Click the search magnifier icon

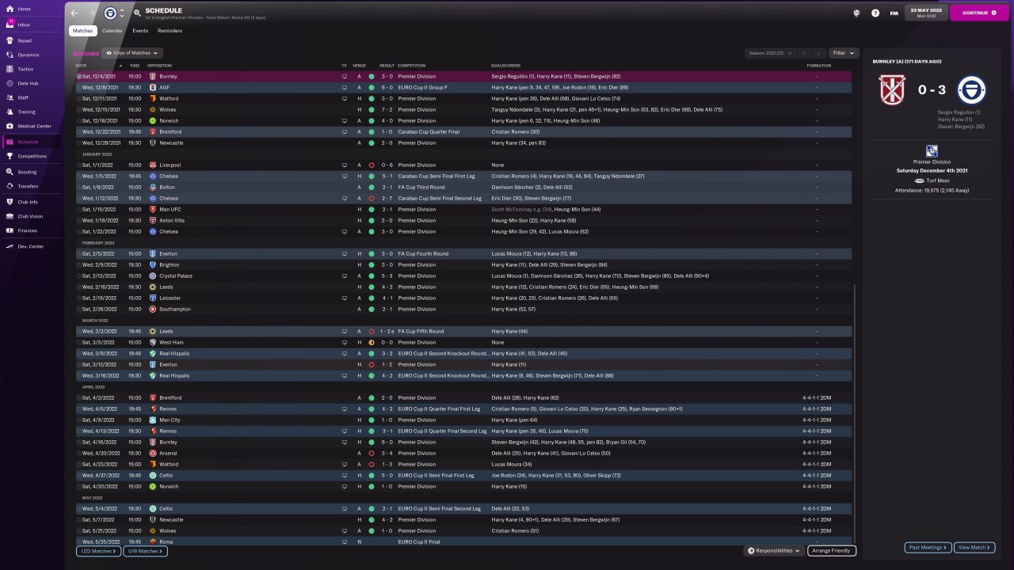(137, 13)
